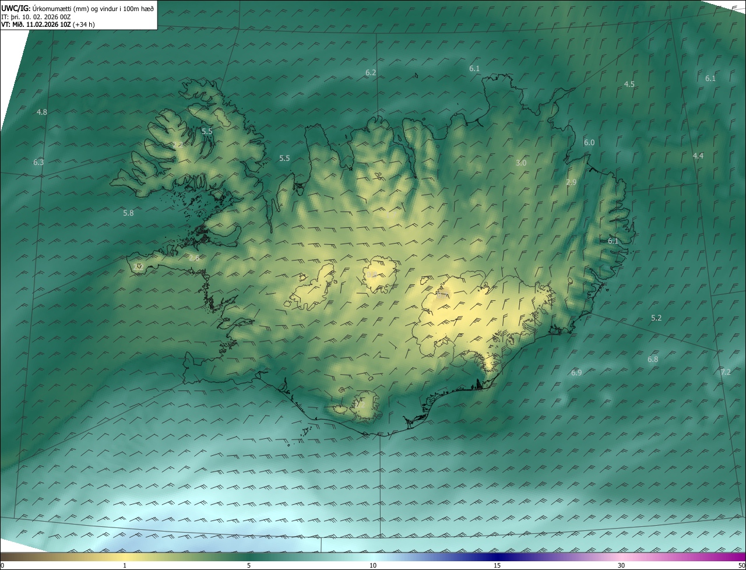Click the 6.2 precipitation value label

[371, 73]
